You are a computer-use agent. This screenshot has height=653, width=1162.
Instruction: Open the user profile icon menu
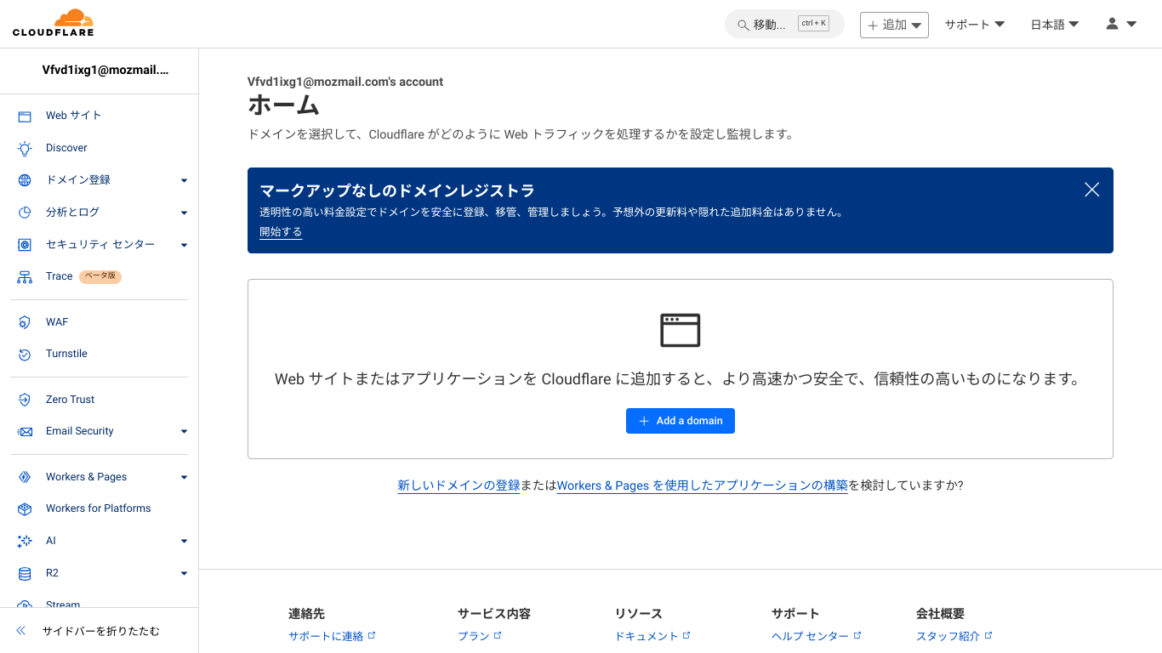tap(1120, 25)
